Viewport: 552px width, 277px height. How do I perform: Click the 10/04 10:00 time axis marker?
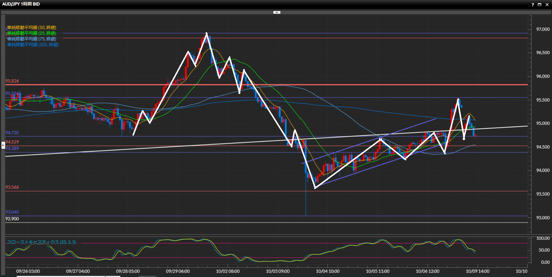coord(327,271)
